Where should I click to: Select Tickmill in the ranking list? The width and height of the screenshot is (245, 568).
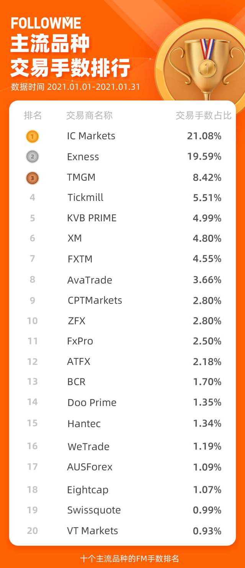tap(85, 198)
